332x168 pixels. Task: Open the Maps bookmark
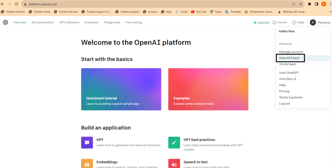pyautogui.click(x=216, y=12)
